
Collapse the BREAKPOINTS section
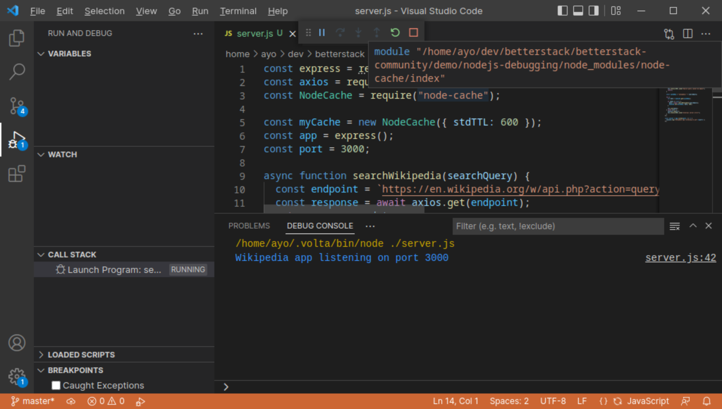tap(41, 370)
